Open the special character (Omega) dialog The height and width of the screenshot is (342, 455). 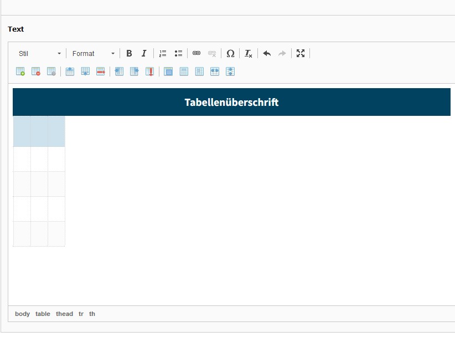point(230,54)
